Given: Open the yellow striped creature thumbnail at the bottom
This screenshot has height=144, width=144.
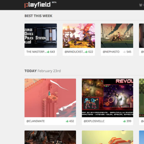Looking at the screenshot, I should (x=108, y=137).
